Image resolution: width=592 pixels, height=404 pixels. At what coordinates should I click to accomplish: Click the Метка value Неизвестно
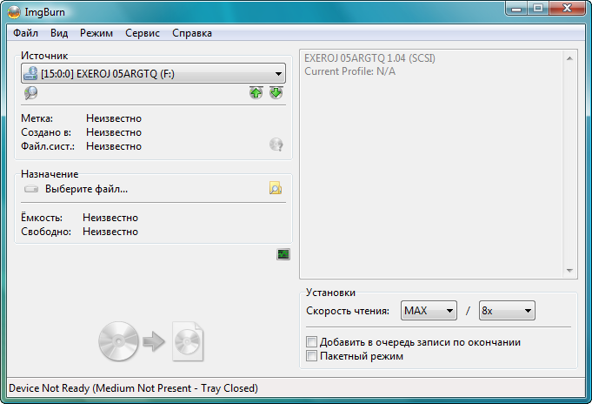coord(114,118)
